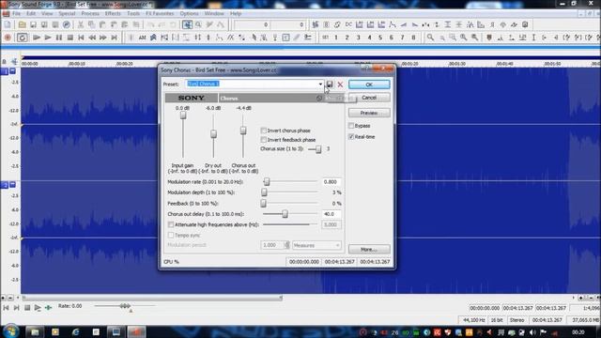Click the More... button
601x338 pixels.
pos(369,250)
